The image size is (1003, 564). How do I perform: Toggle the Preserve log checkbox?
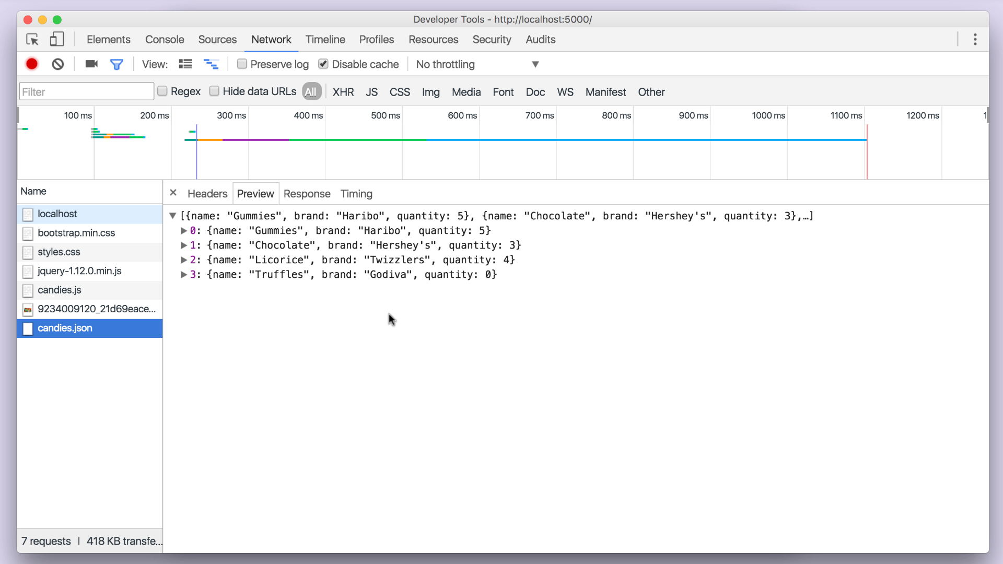coord(242,64)
